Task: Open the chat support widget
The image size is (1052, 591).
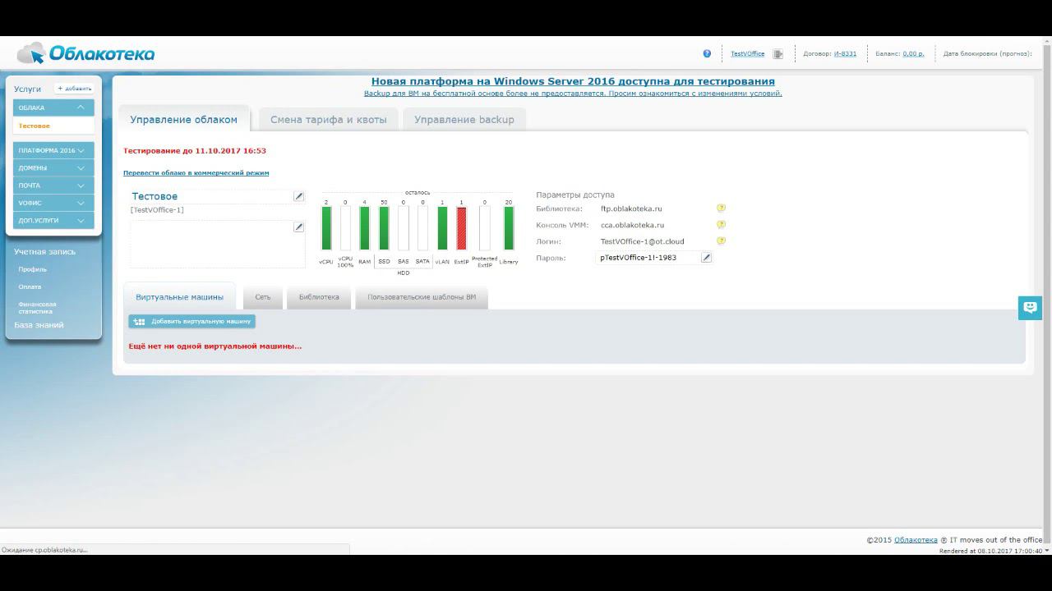Action: tap(1030, 308)
